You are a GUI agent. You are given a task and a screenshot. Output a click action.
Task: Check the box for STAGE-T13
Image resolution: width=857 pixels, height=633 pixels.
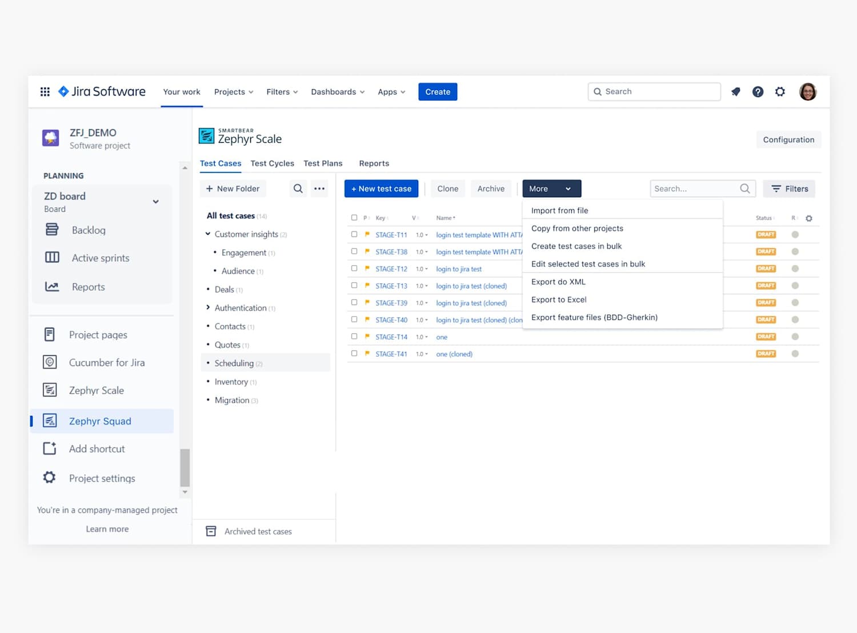354,285
